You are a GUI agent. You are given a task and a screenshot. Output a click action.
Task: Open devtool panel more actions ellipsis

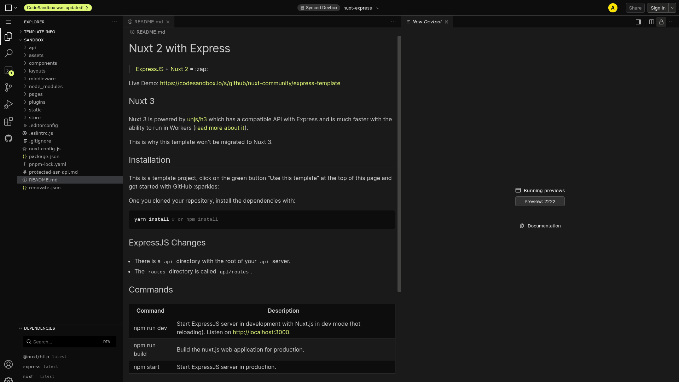pyautogui.click(x=671, y=22)
